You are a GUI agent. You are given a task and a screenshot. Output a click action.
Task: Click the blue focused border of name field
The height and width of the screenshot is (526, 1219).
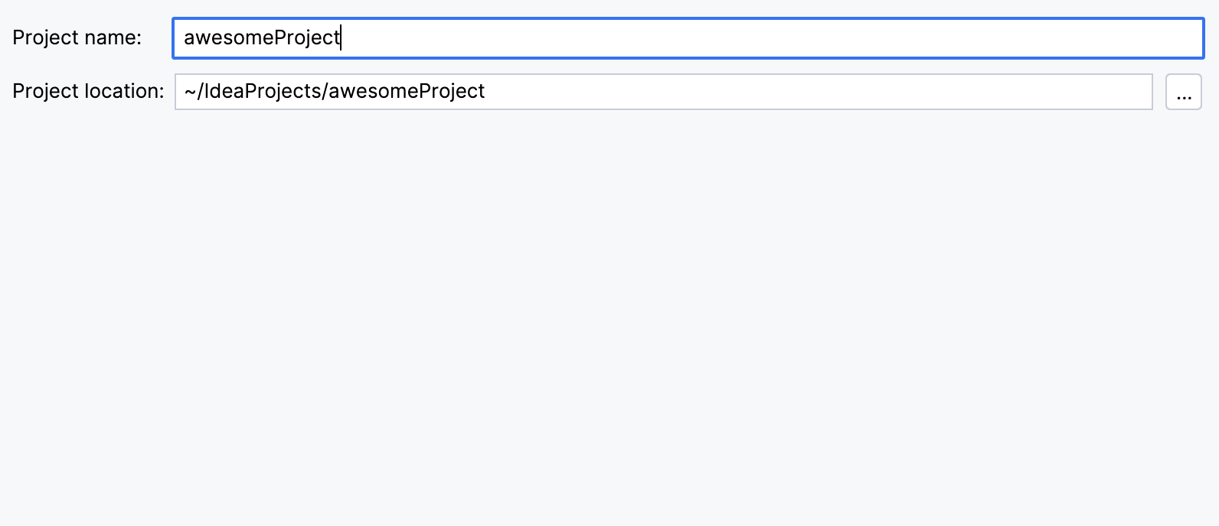(688, 19)
